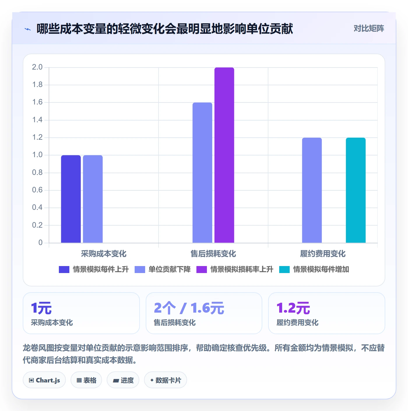
Task: Click the chart title 哪些成本变量的轻微变化会最明显地影响单位贡献
Action: [165, 29]
